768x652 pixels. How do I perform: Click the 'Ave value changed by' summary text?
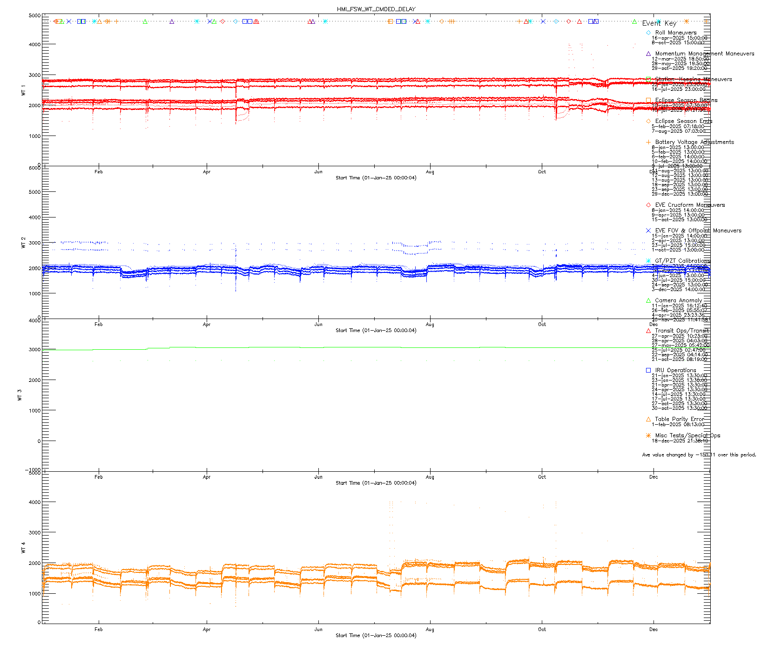[699, 455]
